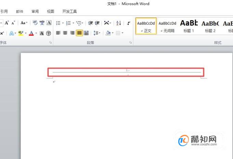Click the Decrease Indent icon
Screen dimensions: 233x159
click(91, 23)
